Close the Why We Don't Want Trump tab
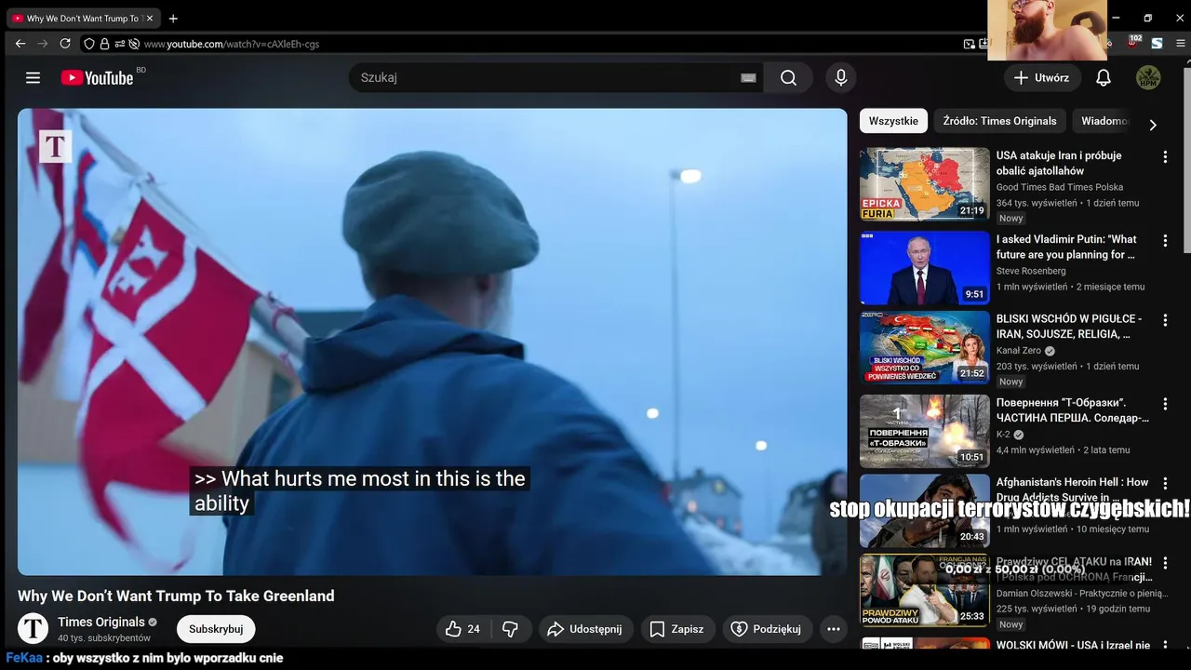The height and width of the screenshot is (670, 1191). pos(150,19)
